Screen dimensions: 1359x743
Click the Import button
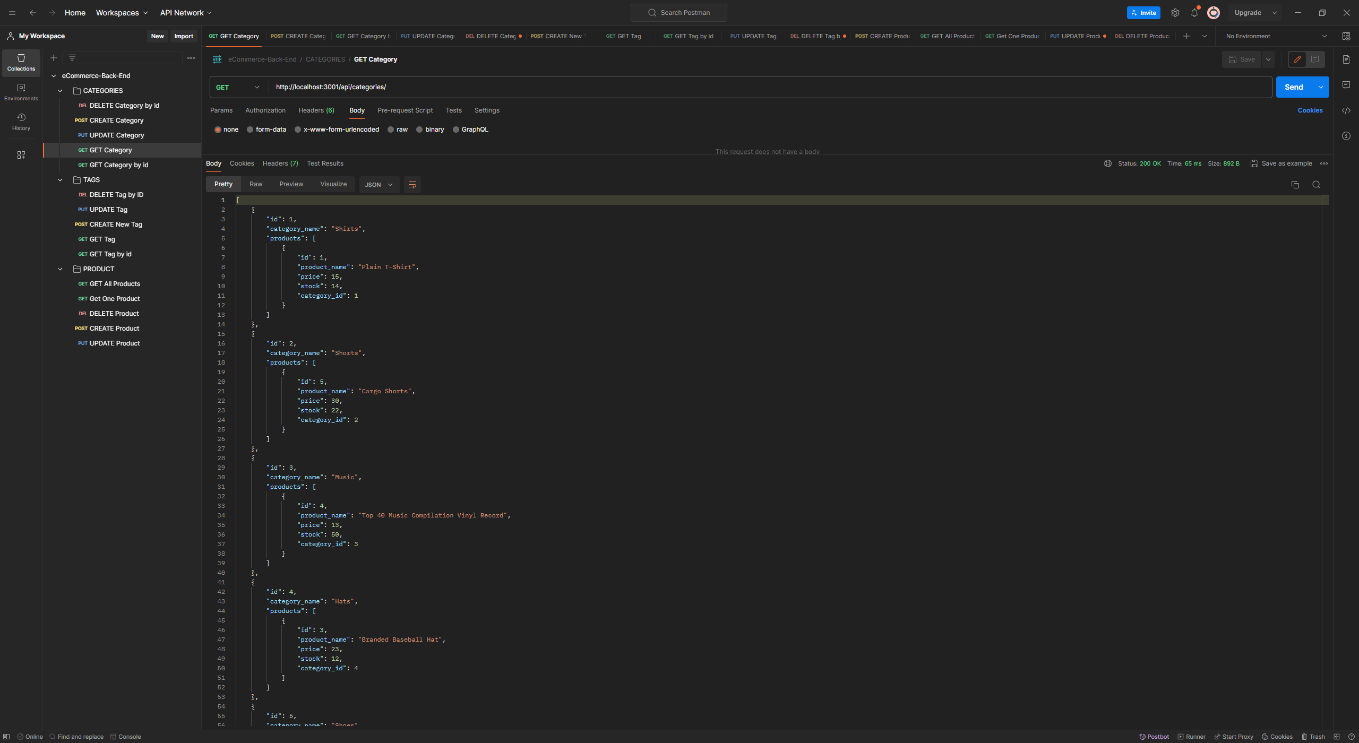coord(184,36)
